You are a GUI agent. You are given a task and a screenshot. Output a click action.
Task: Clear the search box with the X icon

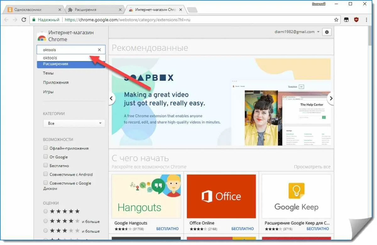coord(99,49)
